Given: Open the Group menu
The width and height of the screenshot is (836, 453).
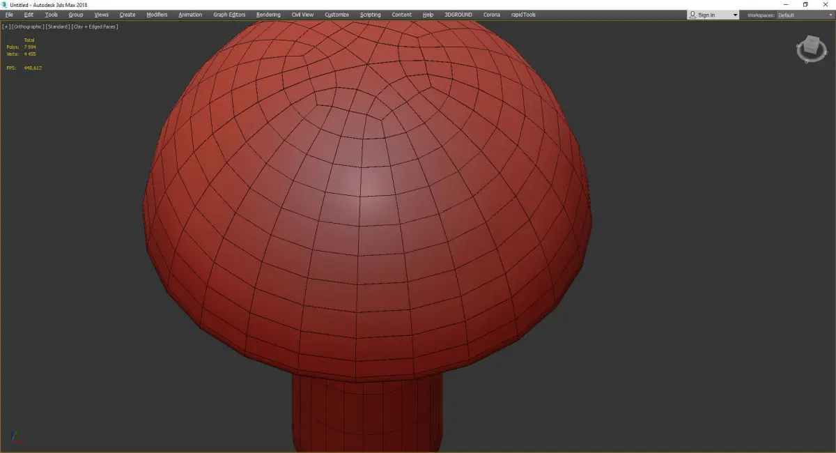Looking at the screenshot, I should pyautogui.click(x=75, y=15).
